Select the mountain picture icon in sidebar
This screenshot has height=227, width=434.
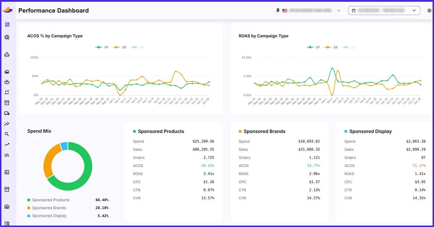click(x=7, y=72)
